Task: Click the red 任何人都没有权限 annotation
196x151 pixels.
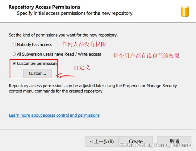Action: (x=84, y=44)
